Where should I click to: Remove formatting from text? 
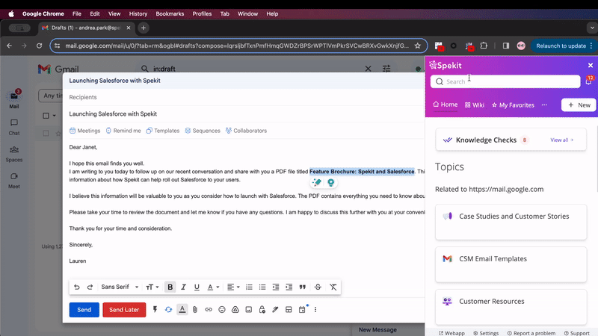coord(333,287)
